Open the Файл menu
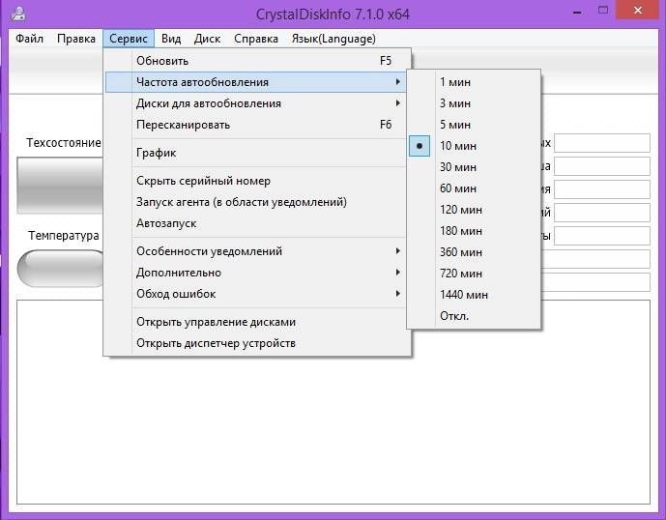 tap(29, 39)
